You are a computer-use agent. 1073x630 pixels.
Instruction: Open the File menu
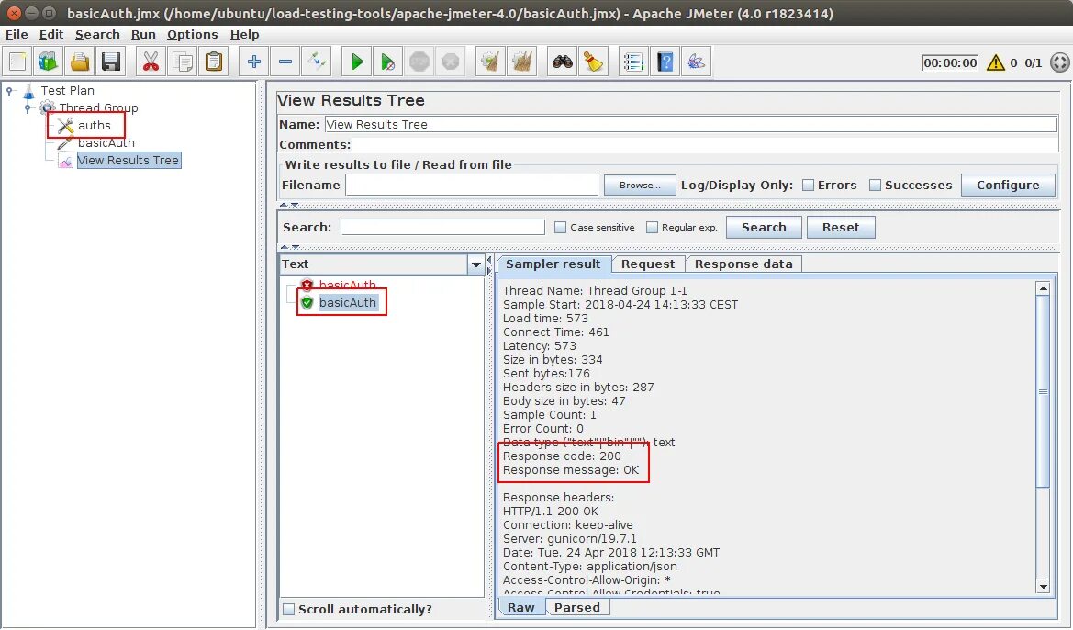(x=17, y=34)
